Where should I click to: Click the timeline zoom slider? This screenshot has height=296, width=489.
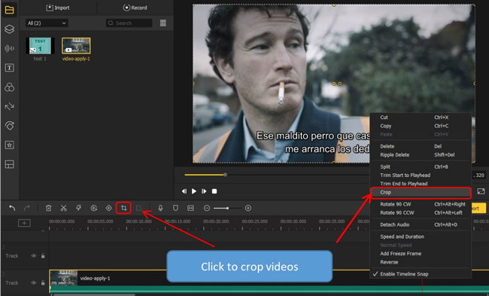click(x=227, y=208)
